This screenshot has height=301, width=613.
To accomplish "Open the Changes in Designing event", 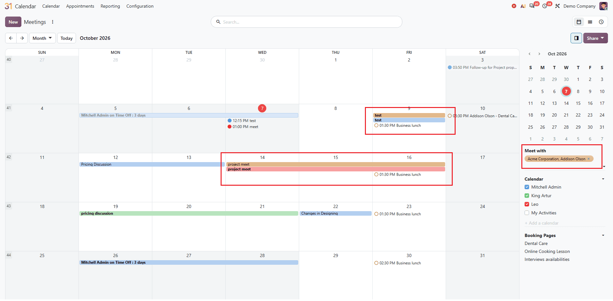I will (x=336, y=214).
